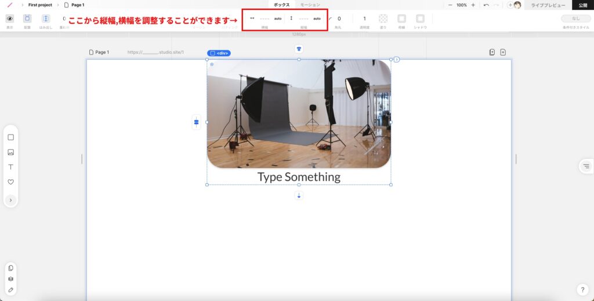Open ライブプレビュー live preview
The height and width of the screenshot is (301, 594).
pyautogui.click(x=549, y=5)
